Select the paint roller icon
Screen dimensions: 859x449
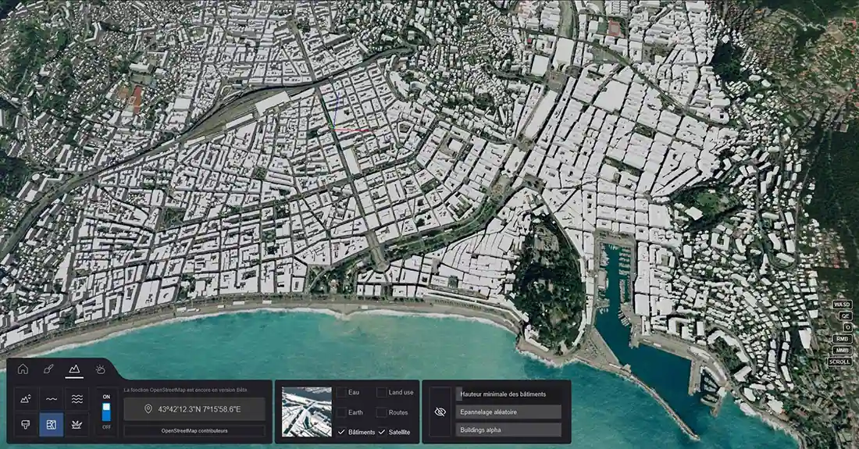click(26, 424)
